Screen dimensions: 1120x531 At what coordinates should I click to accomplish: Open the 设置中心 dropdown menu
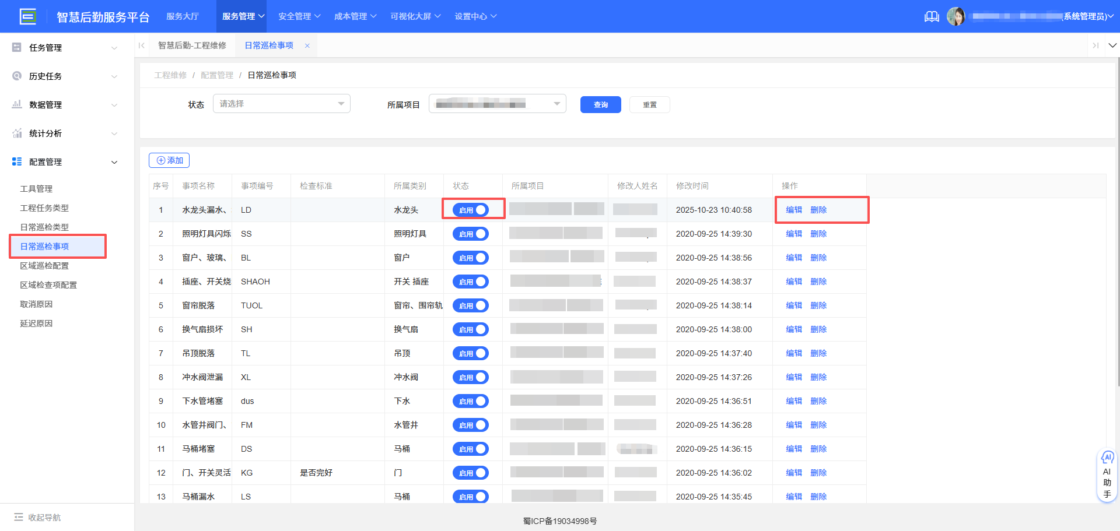pyautogui.click(x=475, y=16)
